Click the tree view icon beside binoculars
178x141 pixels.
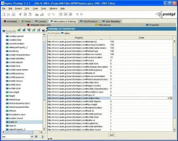[43, 137]
